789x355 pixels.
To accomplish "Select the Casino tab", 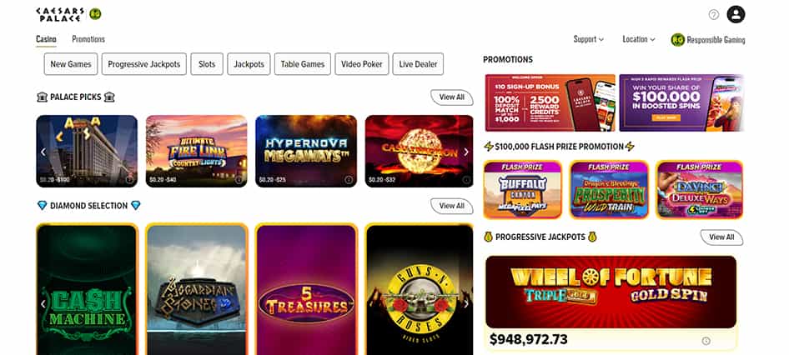I will point(47,39).
